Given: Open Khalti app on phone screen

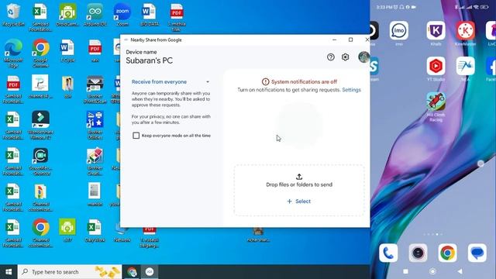Looking at the screenshot, I should pyautogui.click(x=436, y=33).
